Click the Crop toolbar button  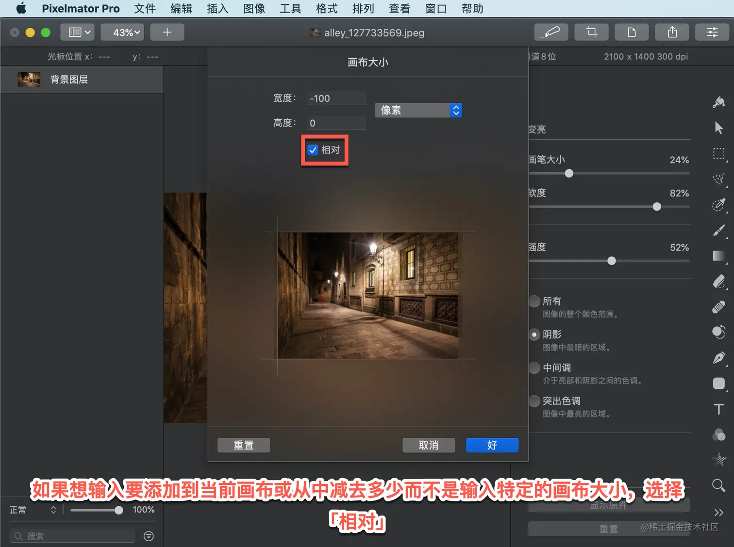coord(591,32)
